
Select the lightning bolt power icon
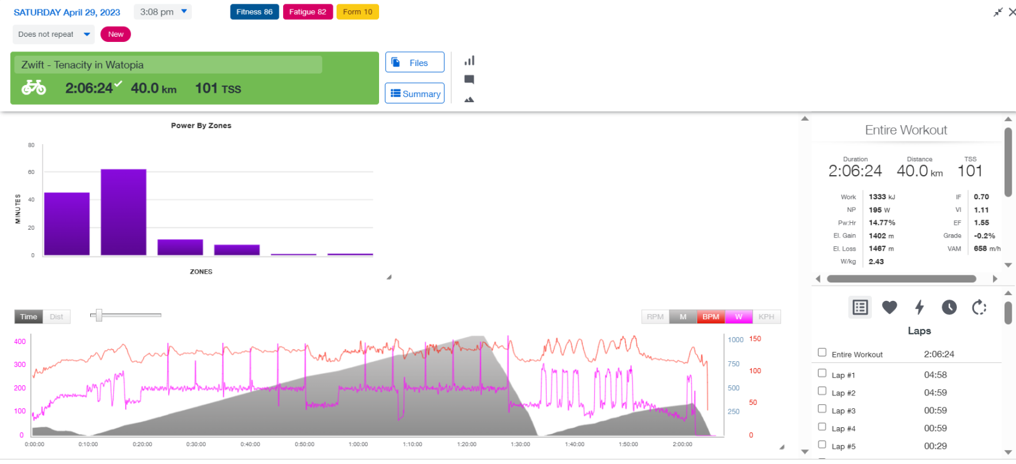click(x=919, y=307)
